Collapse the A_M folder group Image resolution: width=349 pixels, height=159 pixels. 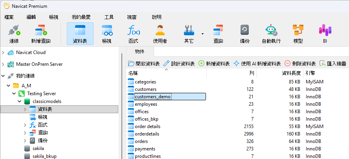point(9,86)
